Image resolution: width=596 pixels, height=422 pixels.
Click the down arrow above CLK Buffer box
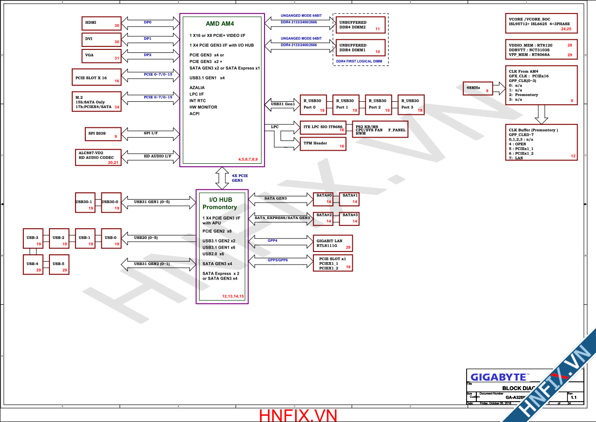pyautogui.click(x=541, y=114)
